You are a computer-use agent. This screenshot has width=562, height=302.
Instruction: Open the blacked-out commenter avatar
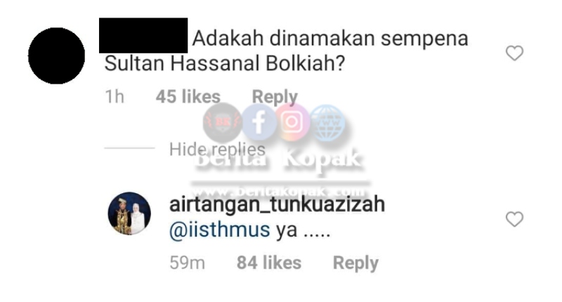57,56
